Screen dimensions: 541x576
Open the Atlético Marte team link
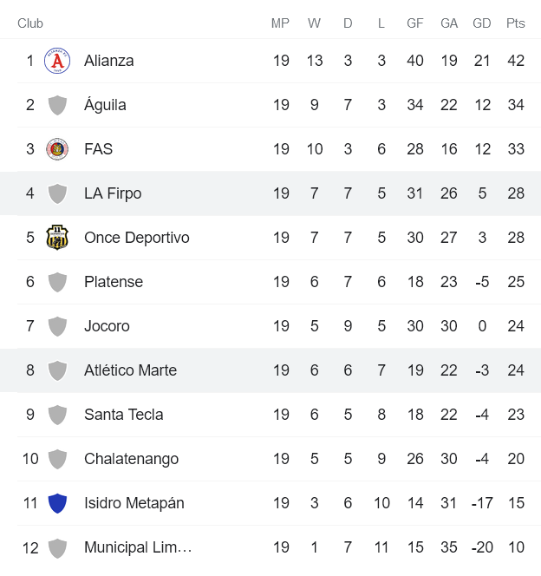pos(130,370)
